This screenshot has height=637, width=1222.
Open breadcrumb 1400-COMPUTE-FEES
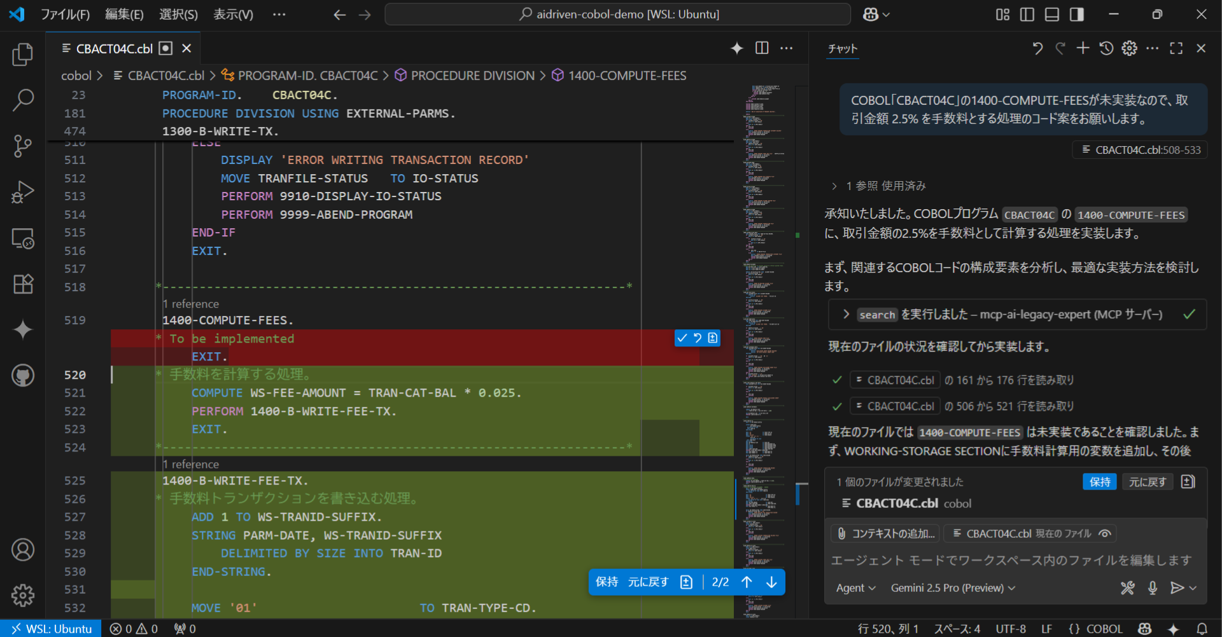627,76
